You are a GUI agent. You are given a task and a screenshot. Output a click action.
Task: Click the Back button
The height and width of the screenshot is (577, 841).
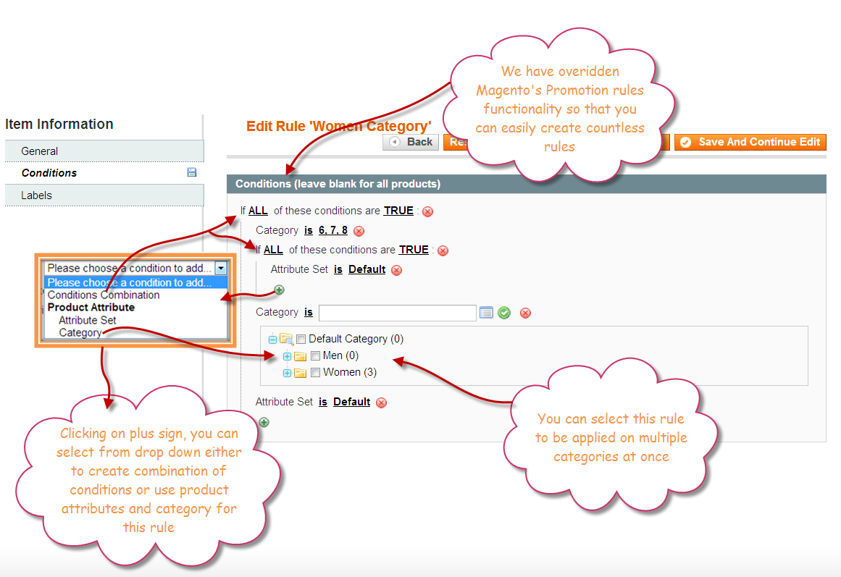pyautogui.click(x=410, y=142)
